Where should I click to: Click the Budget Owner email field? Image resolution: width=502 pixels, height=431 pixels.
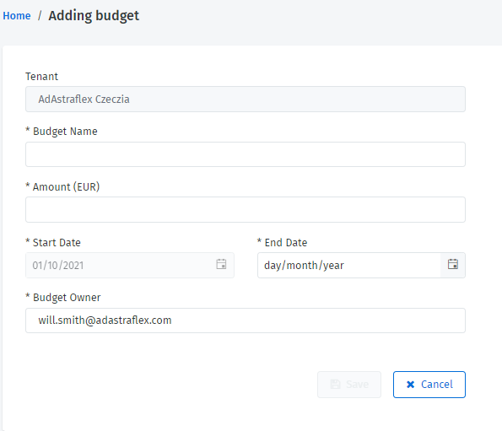click(x=246, y=321)
